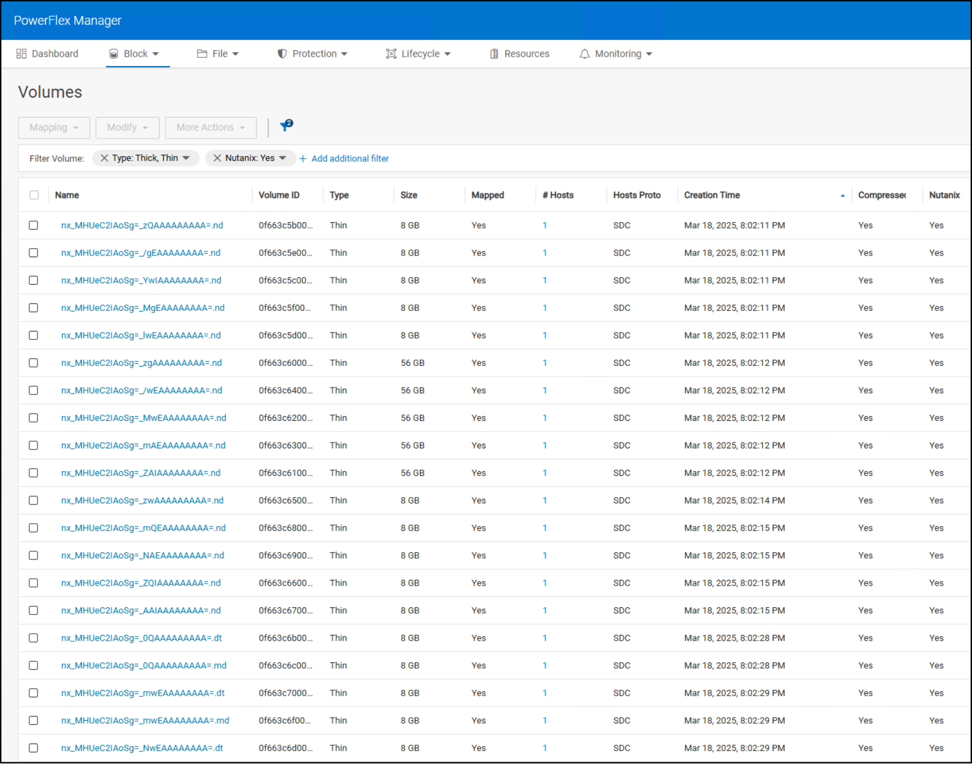
Task: Open the Modify dropdown button
Action: click(127, 127)
